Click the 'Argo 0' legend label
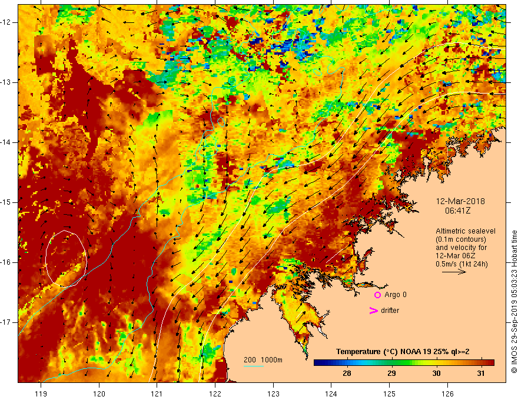Image resolution: width=518 pixels, height=400 pixels. point(396,295)
